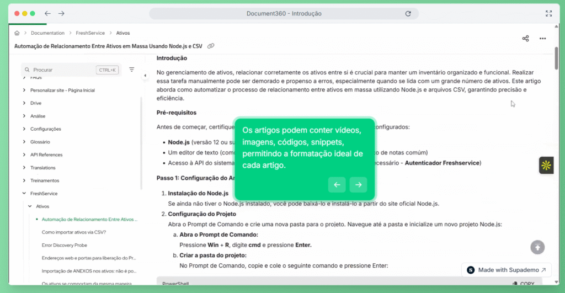Click the Instalação do Node.js step title

point(198,193)
